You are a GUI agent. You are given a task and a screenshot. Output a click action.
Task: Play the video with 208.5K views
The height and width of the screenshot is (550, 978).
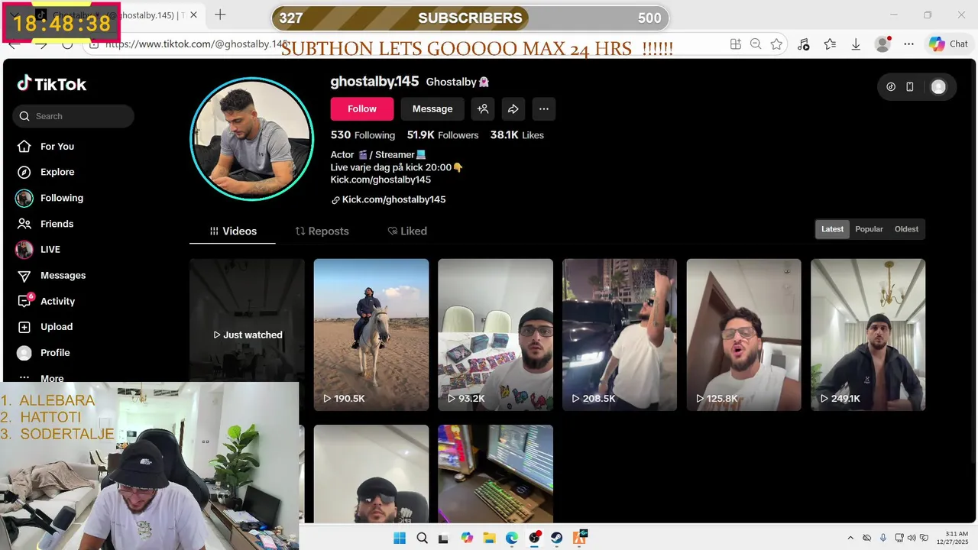pos(620,335)
